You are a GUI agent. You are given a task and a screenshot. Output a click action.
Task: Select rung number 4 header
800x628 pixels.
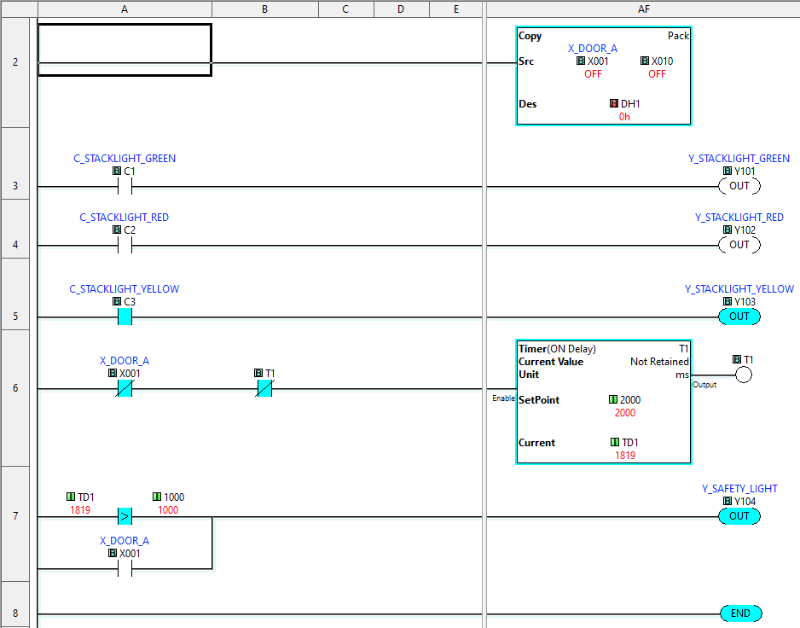[x=15, y=229]
